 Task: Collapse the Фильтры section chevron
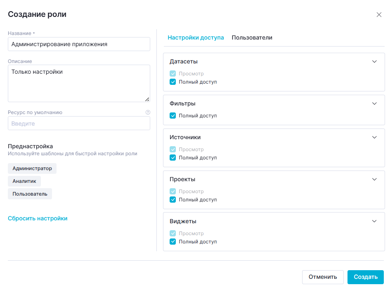[x=374, y=103]
